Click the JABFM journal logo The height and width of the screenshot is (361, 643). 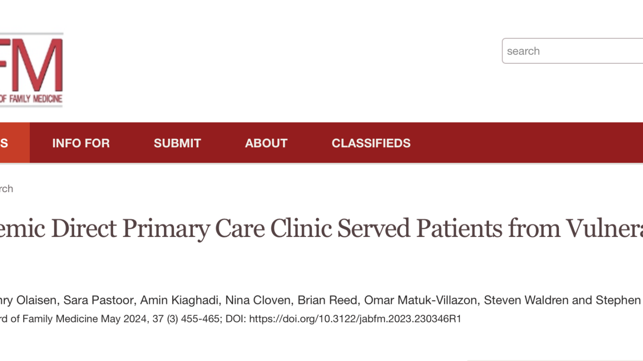coord(31,66)
